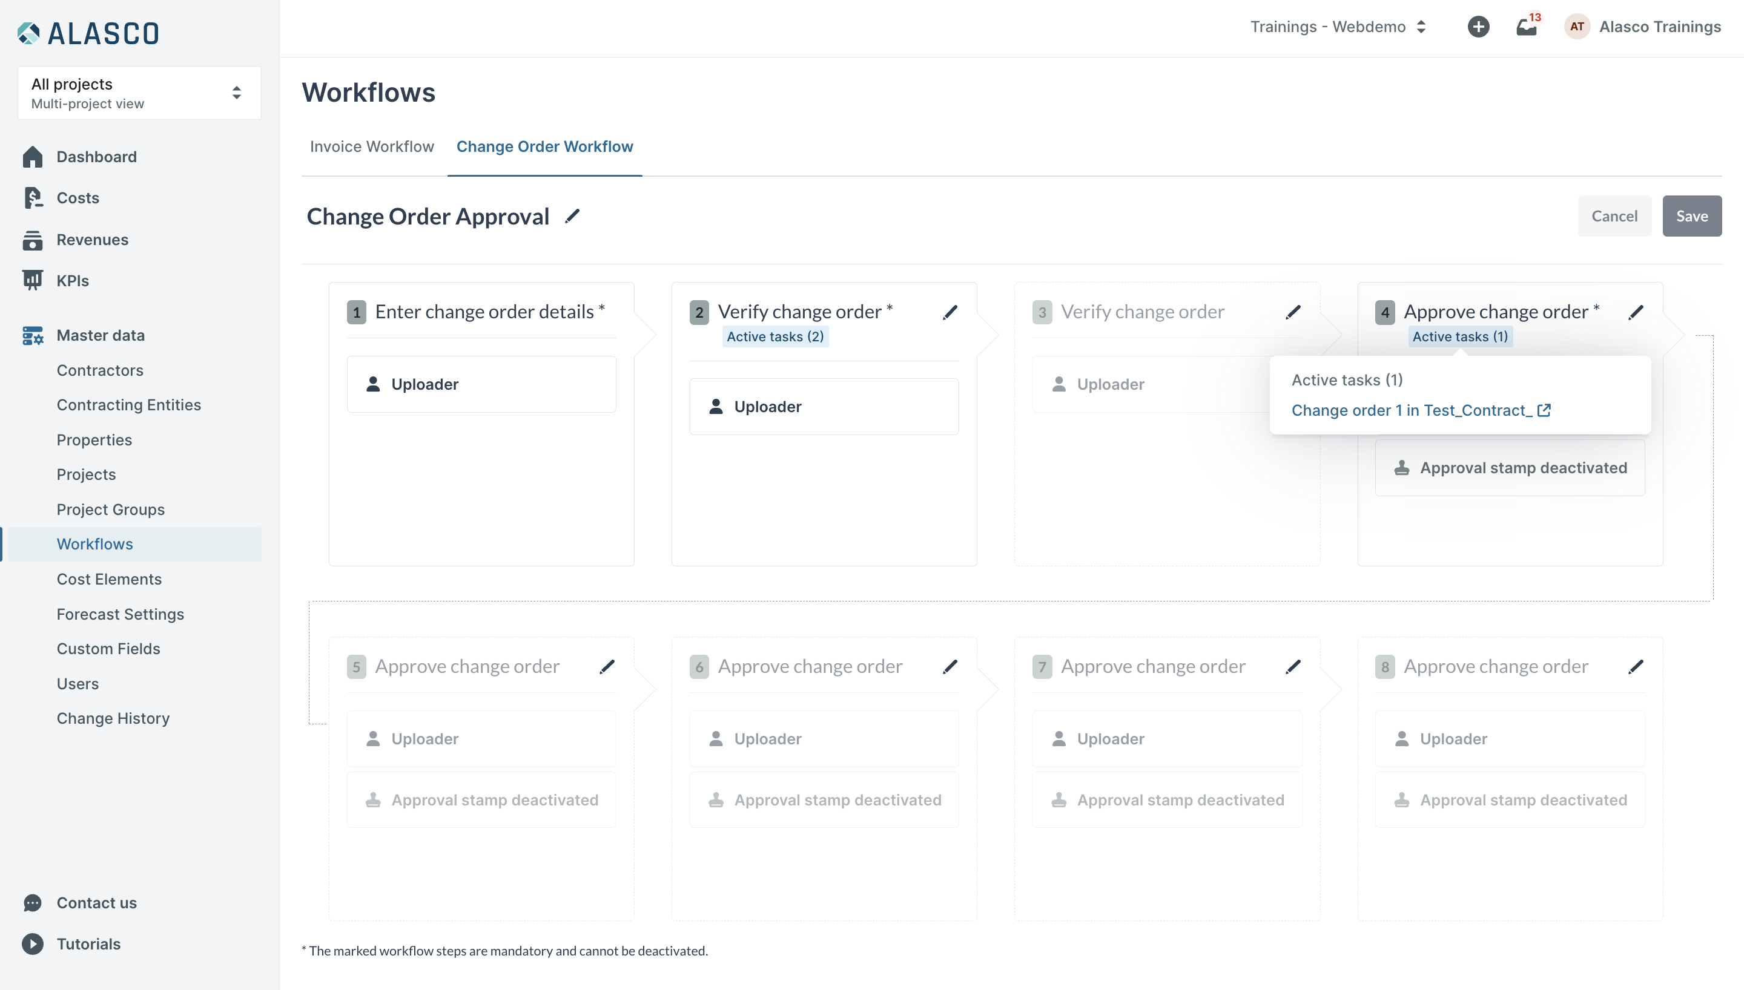1744x990 pixels.
Task: Open Alasco Trainings user menu
Action: (x=1660, y=27)
